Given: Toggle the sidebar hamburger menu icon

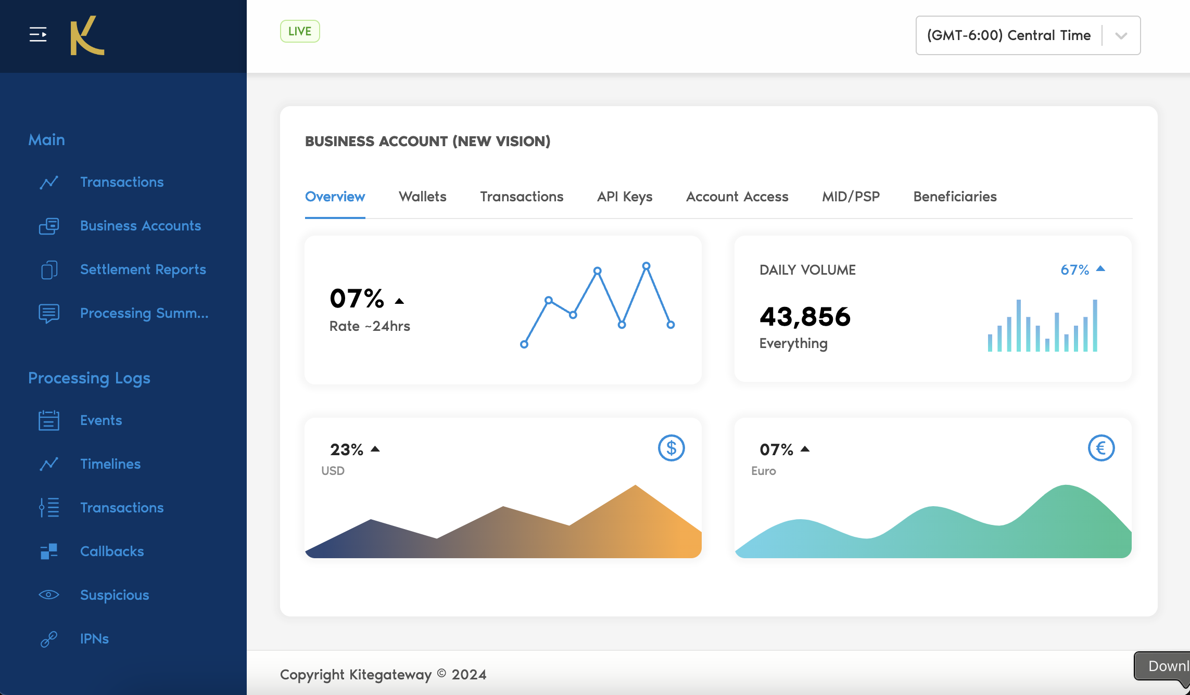Looking at the screenshot, I should pos(38,35).
